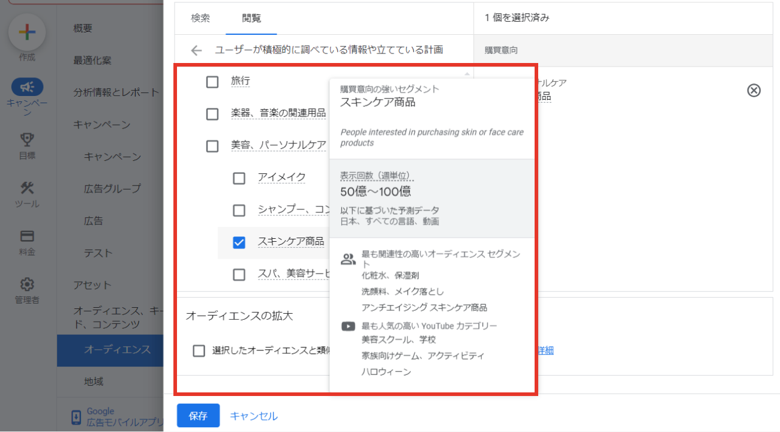
Task: Click the 表示回数（週単位） label
Action: [377, 176]
